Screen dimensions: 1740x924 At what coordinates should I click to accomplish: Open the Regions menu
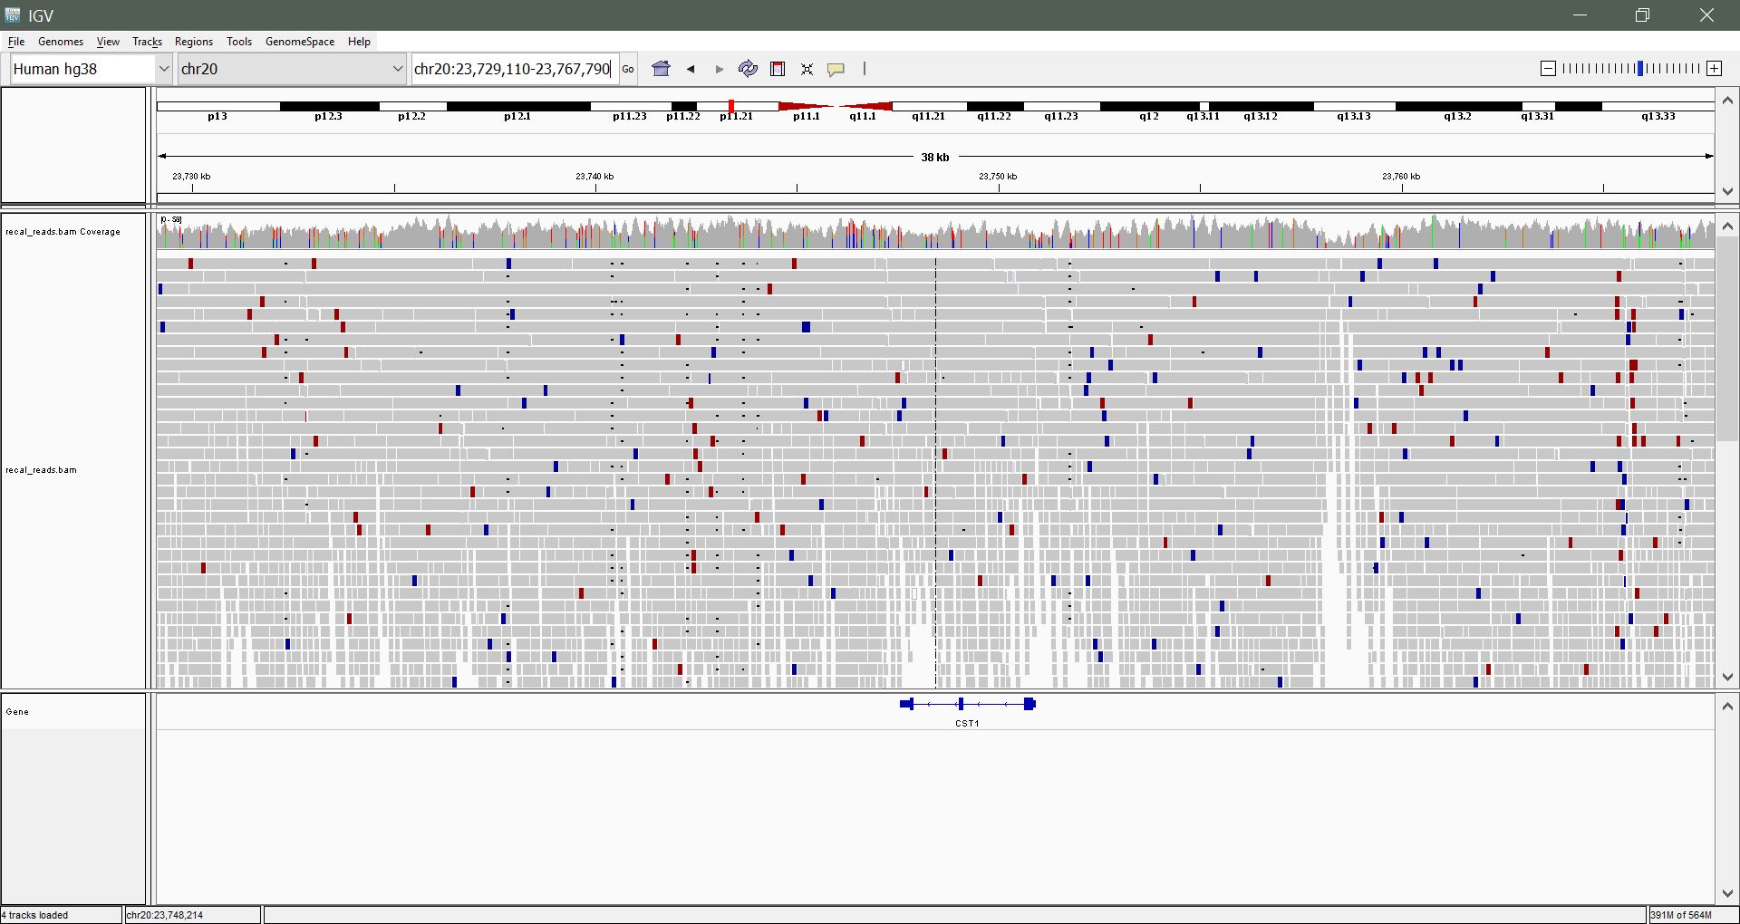(x=193, y=42)
